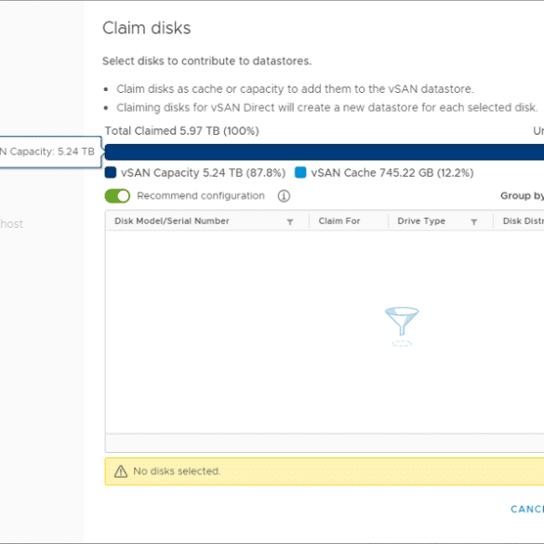Screen dimensions: 544x544
Task: Open the Group by dropdown
Action: tap(522, 196)
